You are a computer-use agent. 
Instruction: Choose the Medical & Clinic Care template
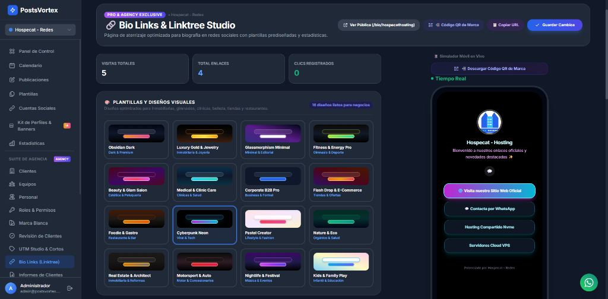tap(205, 182)
